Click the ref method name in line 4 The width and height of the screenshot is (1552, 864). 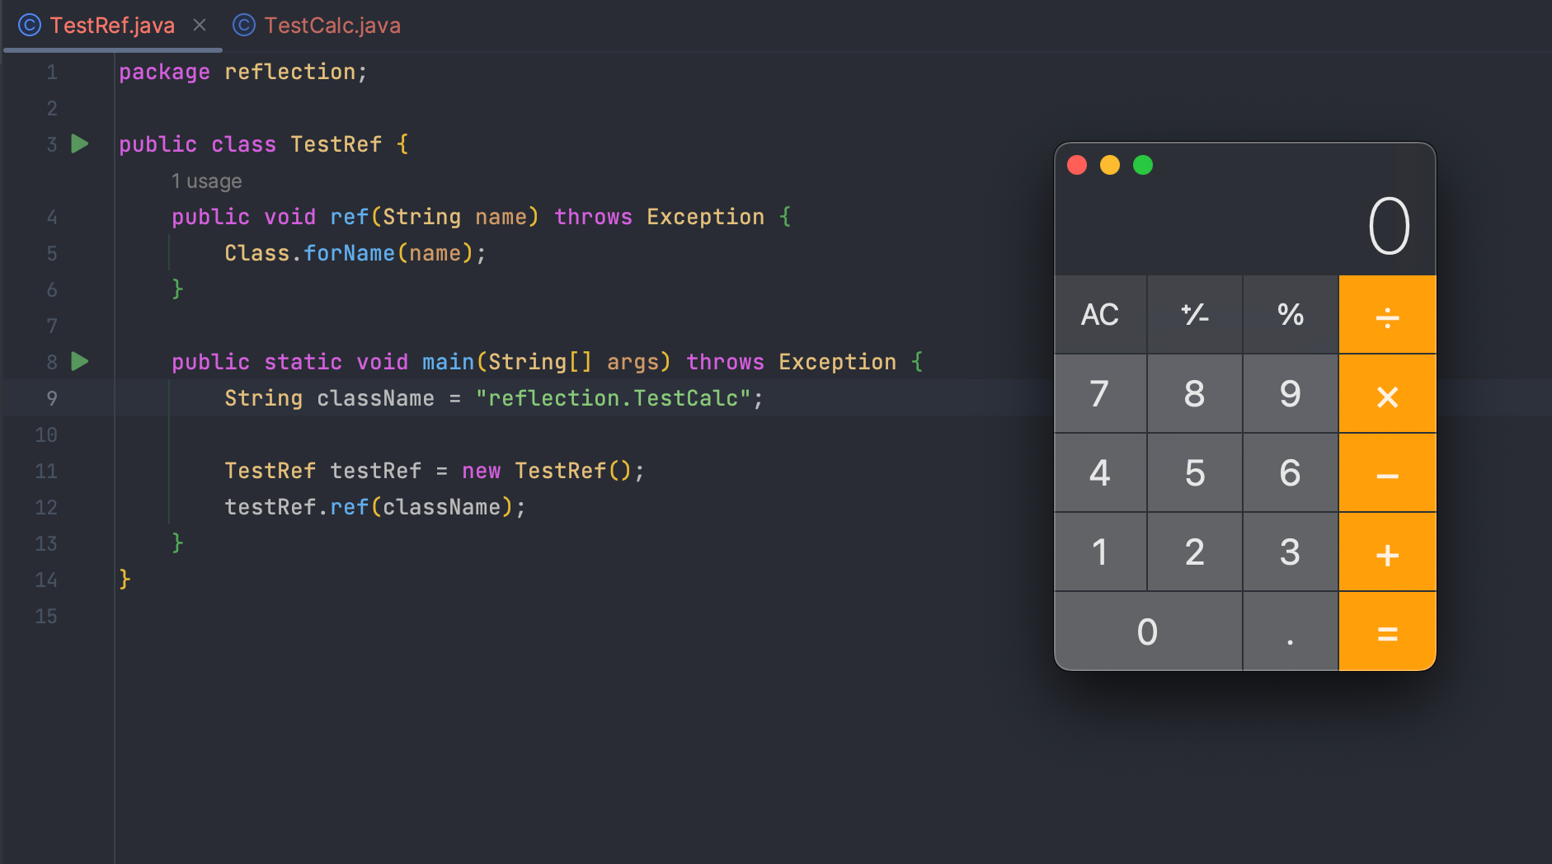(x=349, y=217)
